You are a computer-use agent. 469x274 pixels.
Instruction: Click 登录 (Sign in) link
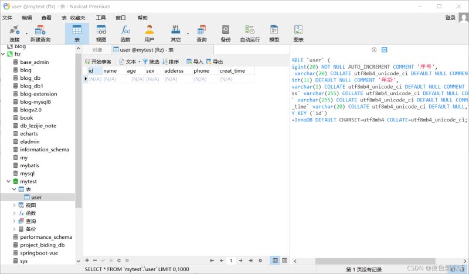[x=450, y=18]
